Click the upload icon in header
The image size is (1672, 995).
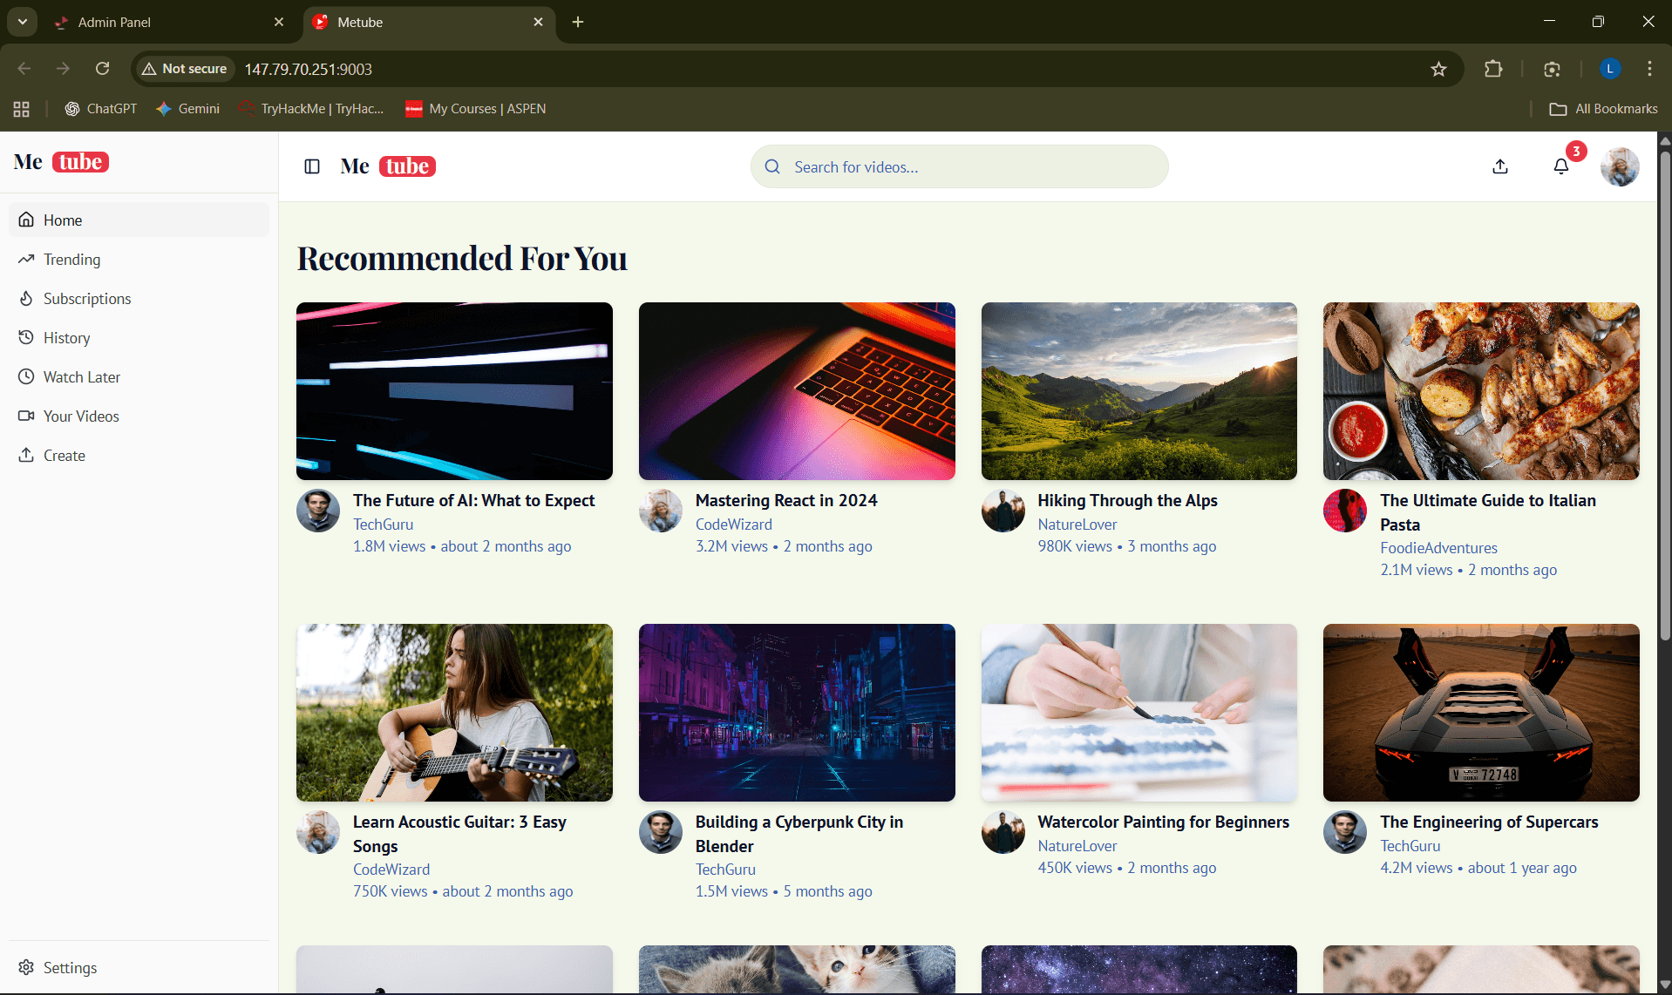pos(1500,166)
